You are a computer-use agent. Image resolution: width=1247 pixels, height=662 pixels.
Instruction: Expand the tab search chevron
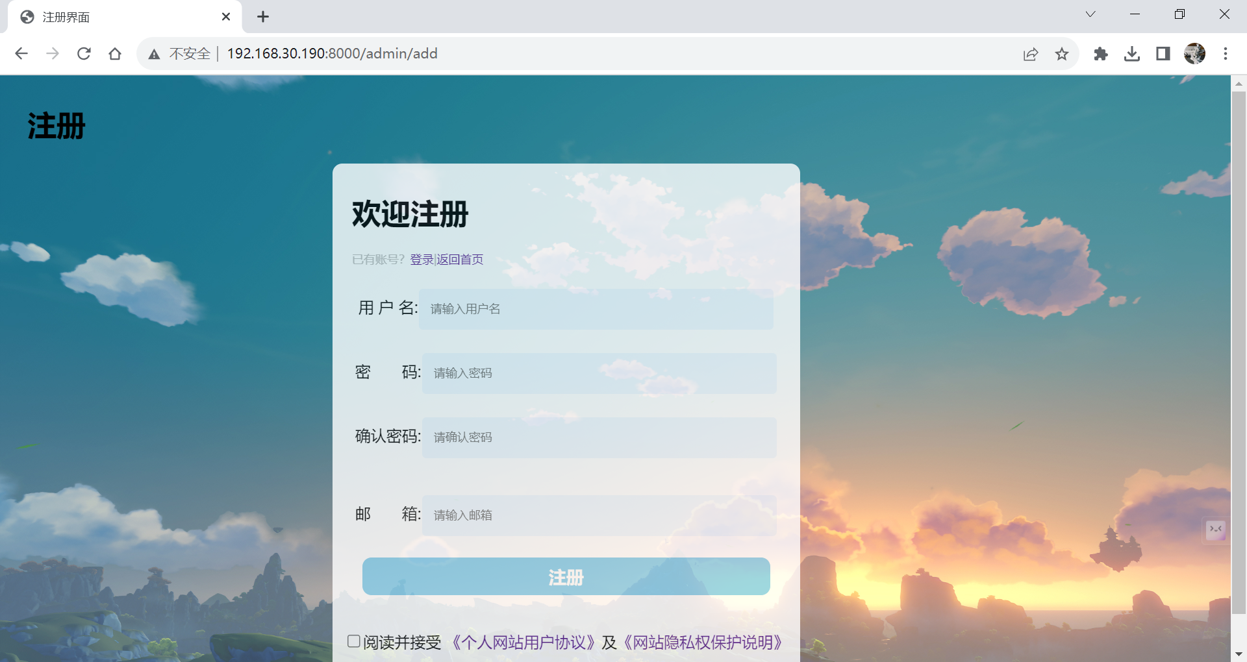1090,14
